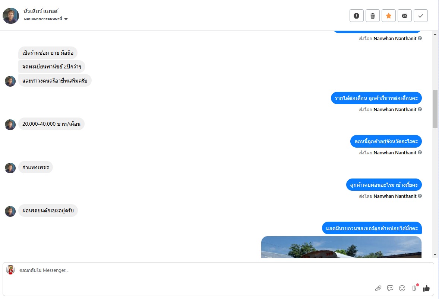Viewport: 439px width, 299px height.
Task: Open customer profile picture in header
Action: [x=11, y=16]
